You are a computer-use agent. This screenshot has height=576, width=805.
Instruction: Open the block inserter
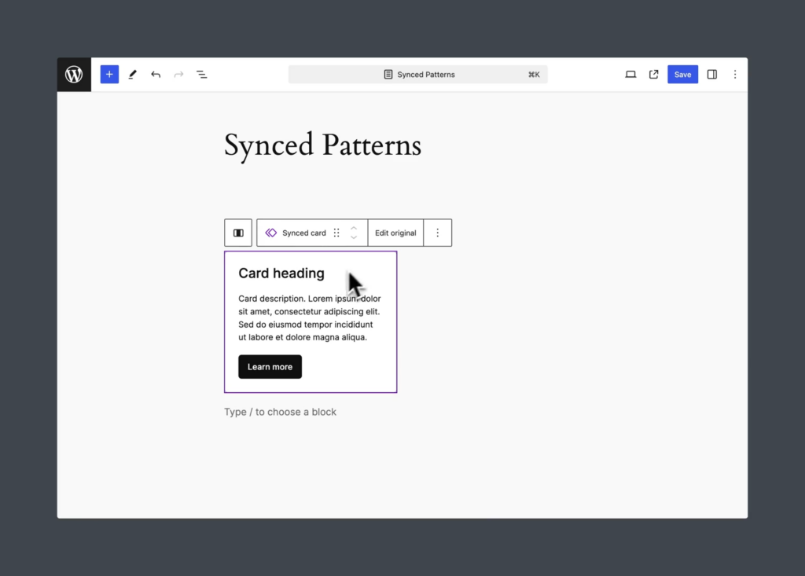[x=109, y=74]
